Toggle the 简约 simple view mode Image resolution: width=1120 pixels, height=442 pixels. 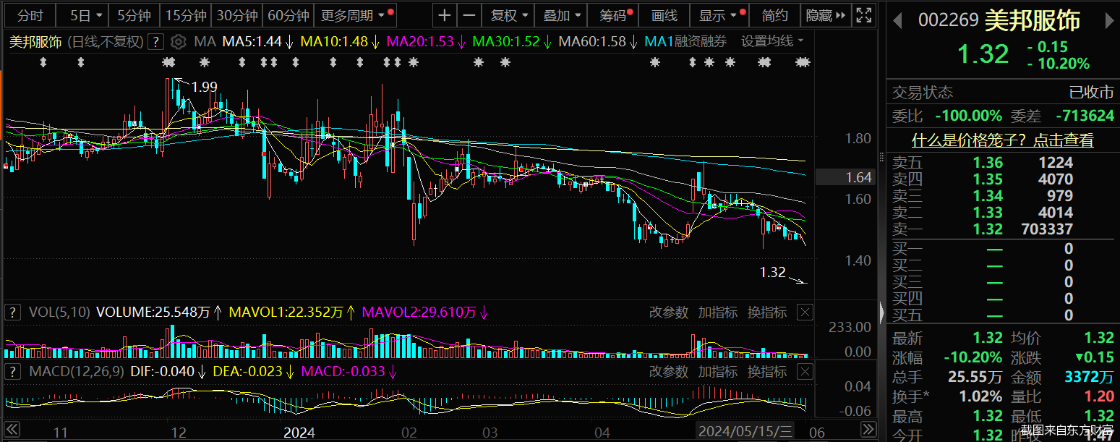[775, 15]
